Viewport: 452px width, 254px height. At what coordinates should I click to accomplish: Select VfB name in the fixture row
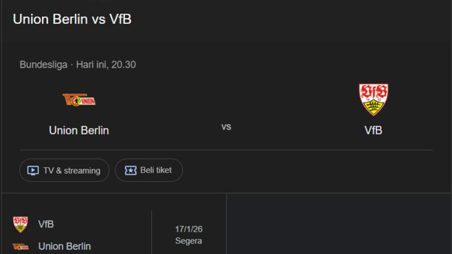[46, 224]
